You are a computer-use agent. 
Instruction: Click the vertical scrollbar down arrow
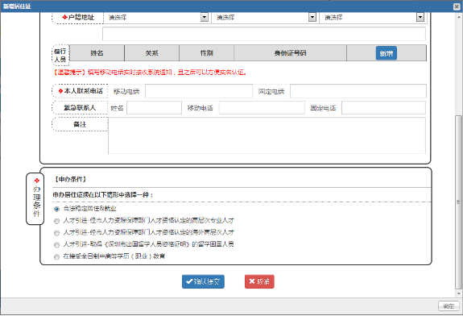pyautogui.click(x=458, y=293)
